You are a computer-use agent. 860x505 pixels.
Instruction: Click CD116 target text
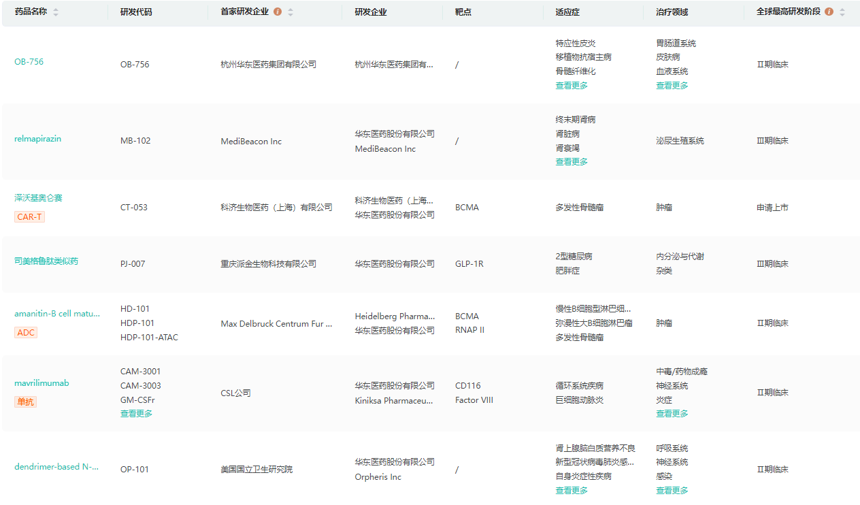[467, 386]
